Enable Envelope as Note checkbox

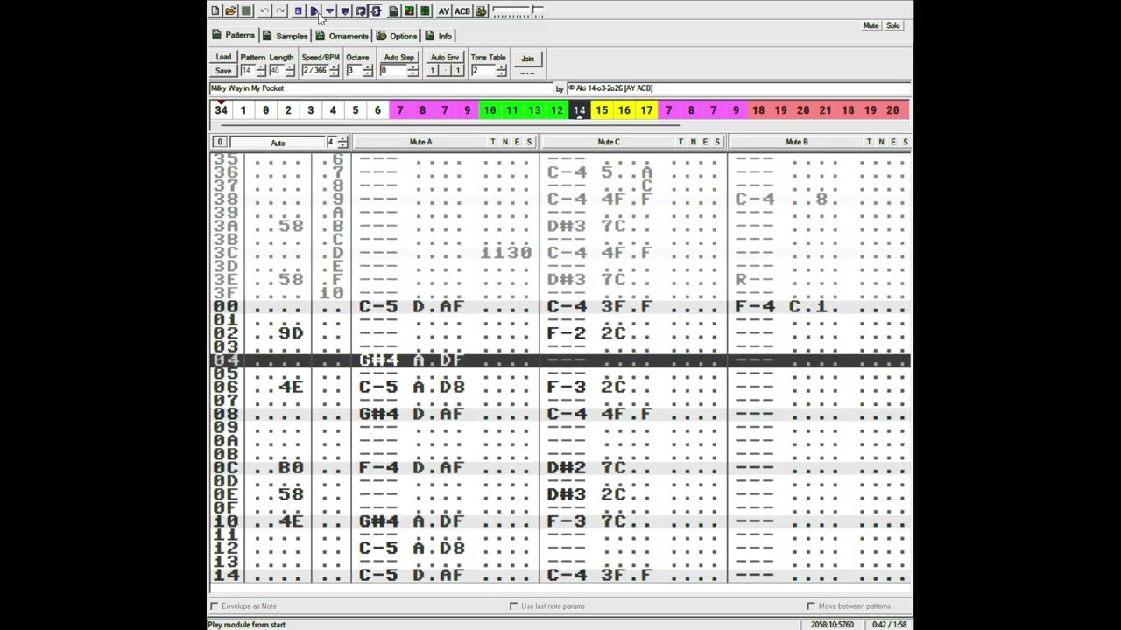pyautogui.click(x=215, y=606)
